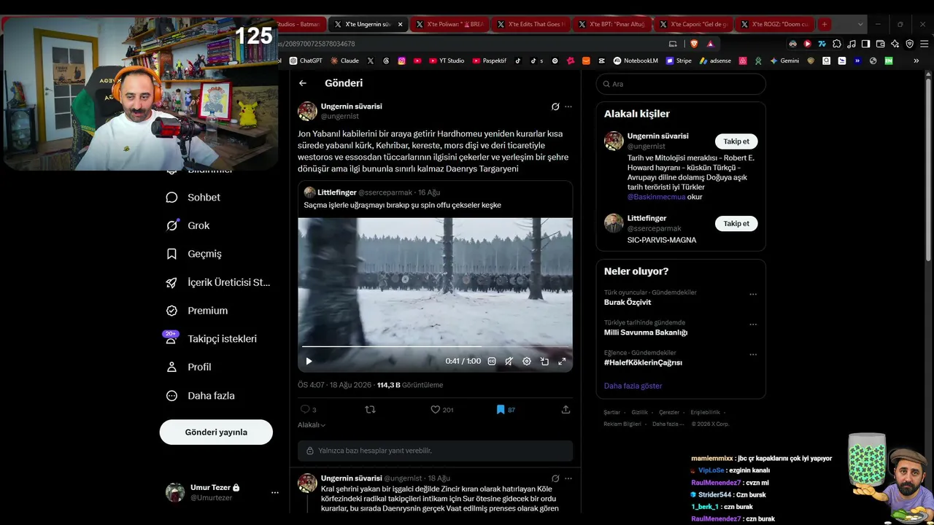
Task: Like the post with 201 likes
Action: (436, 410)
